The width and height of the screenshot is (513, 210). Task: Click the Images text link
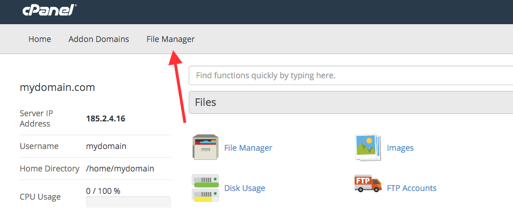click(x=400, y=148)
